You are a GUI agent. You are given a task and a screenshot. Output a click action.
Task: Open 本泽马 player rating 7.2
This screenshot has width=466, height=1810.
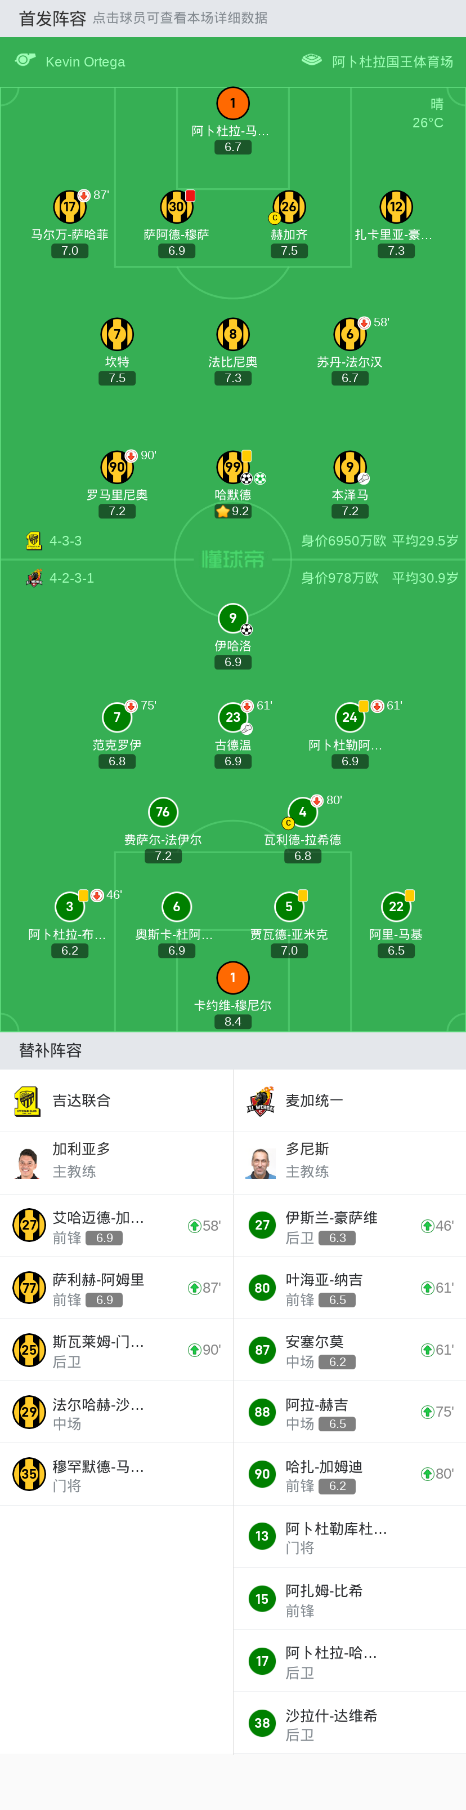350,511
